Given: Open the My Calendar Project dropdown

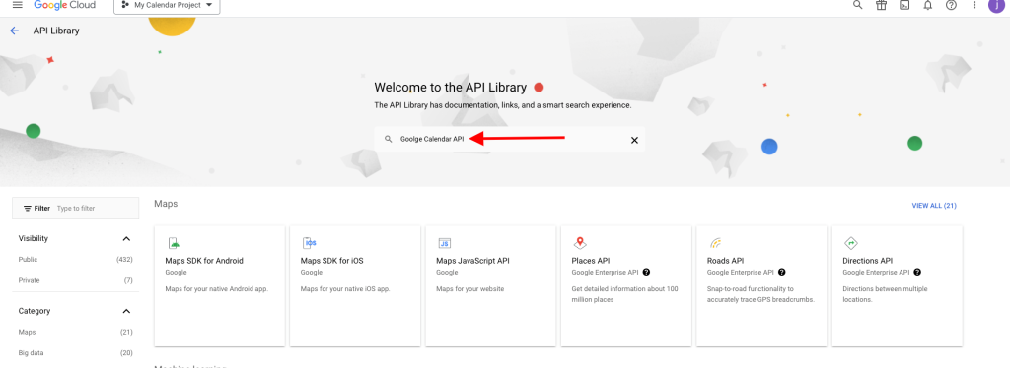Looking at the screenshot, I should pyautogui.click(x=167, y=6).
